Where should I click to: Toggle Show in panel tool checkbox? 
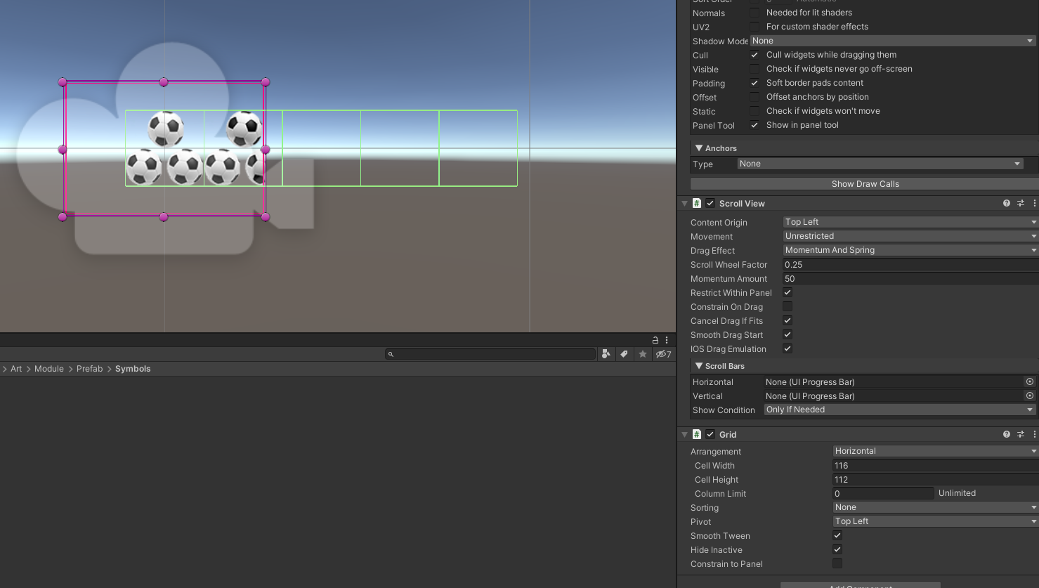click(x=754, y=125)
